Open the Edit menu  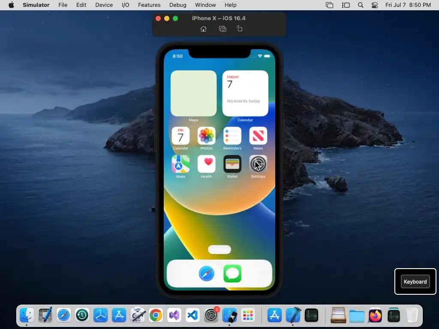coord(81,5)
